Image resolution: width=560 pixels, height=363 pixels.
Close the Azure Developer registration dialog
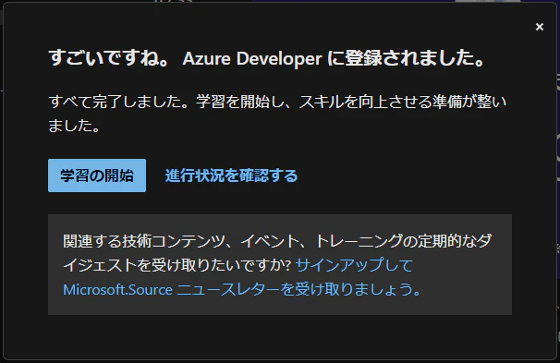(540, 27)
